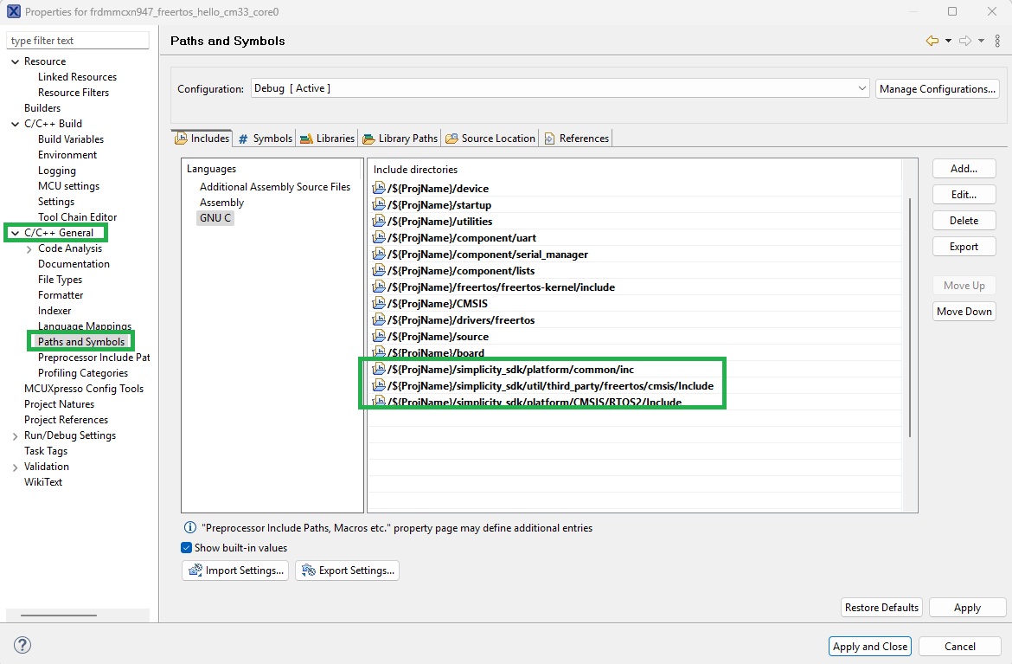Click the Includes tab icon
The width and height of the screenshot is (1012, 664).
[x=181, y=138]
